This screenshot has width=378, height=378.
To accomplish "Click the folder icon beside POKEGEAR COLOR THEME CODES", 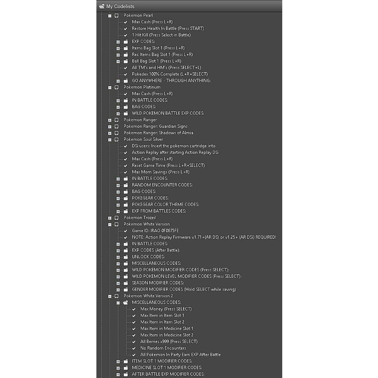I will click(x=126, y=204).
